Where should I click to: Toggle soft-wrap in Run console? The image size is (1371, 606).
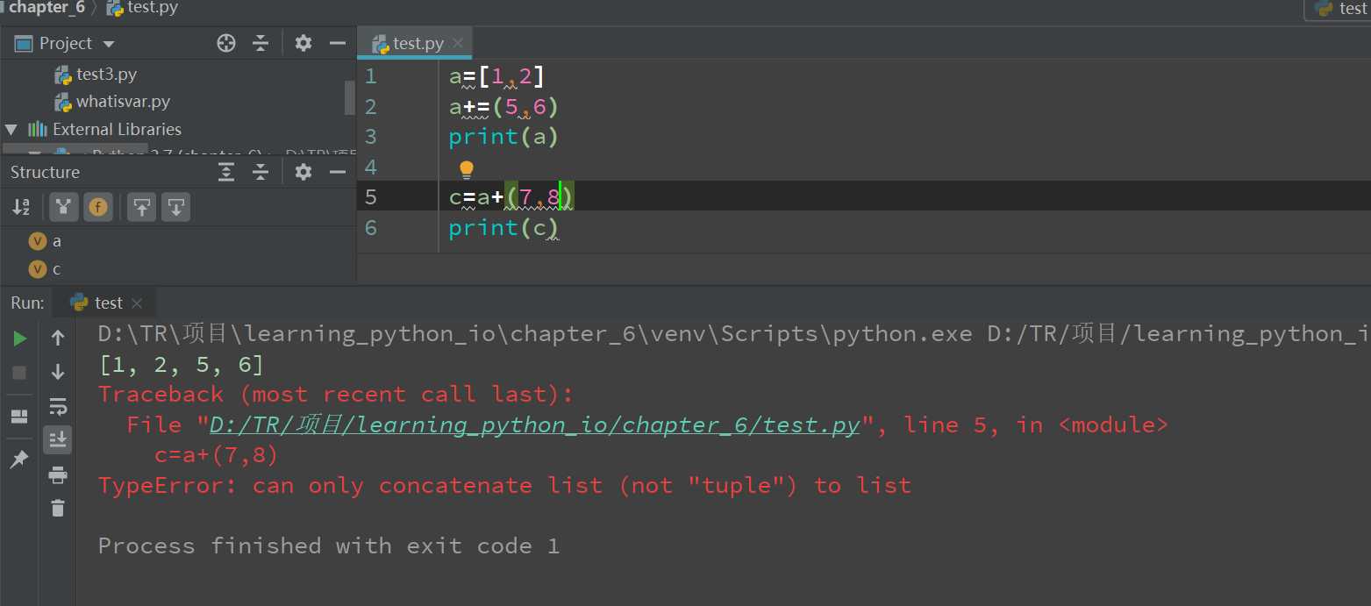click(x=58, y=406)
